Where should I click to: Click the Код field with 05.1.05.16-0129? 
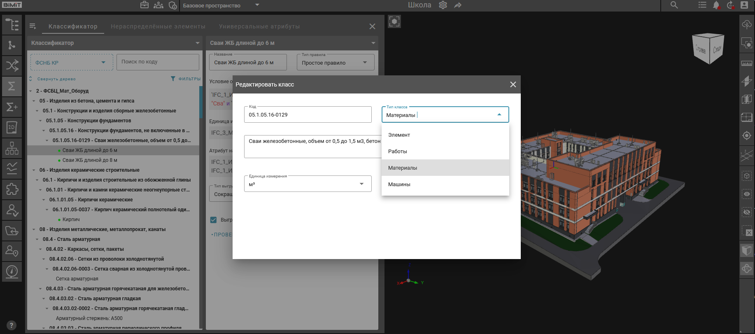(x=308, y=114)
